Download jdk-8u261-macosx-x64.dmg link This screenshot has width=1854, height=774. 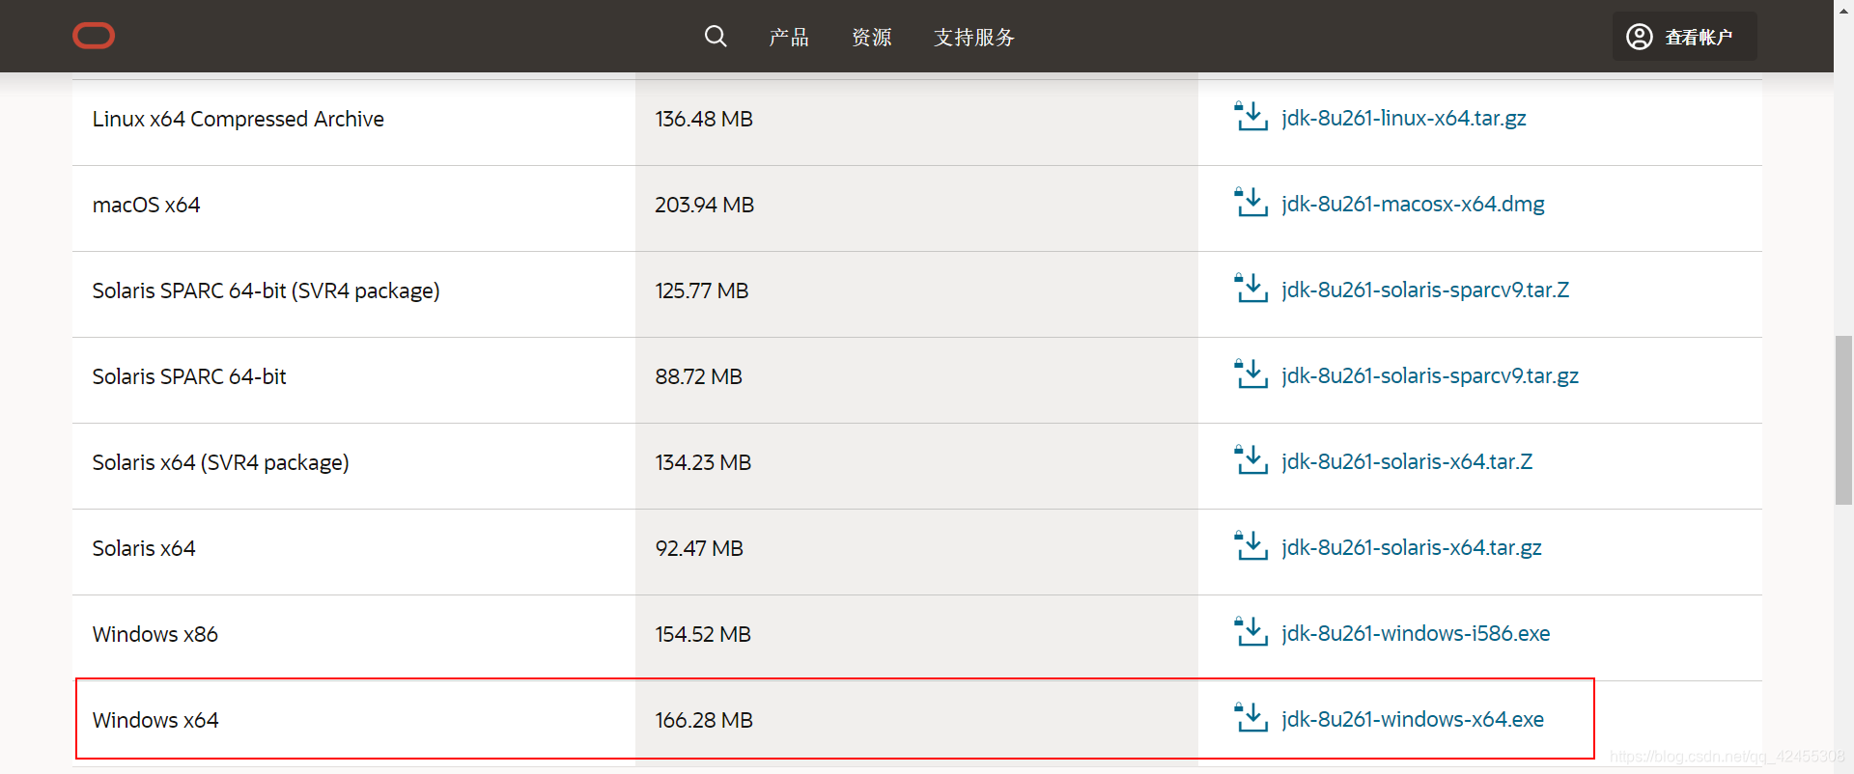click(1413, 204)
